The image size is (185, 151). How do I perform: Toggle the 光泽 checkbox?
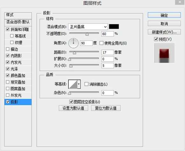point(8,69)
